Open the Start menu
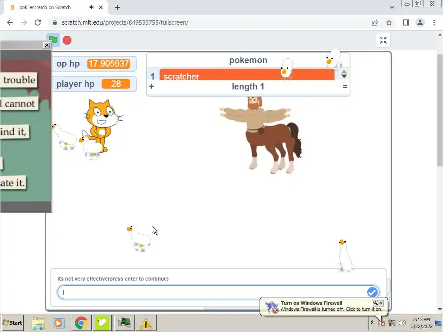This screenshot has width=443, height=332. (12, 322)
